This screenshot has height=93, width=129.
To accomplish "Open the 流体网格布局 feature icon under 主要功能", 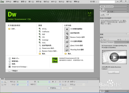I will 67,33.
